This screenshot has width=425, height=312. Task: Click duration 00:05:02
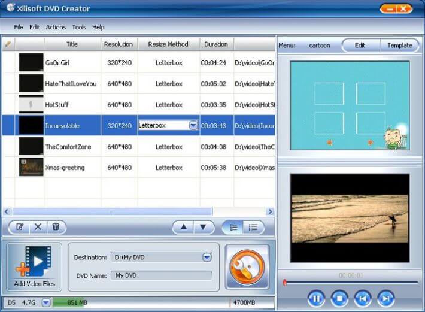[214, 84]
